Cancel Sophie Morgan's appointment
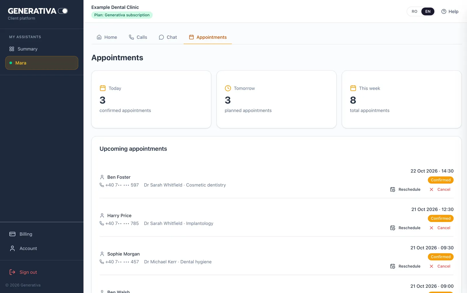 coord(440,266)
